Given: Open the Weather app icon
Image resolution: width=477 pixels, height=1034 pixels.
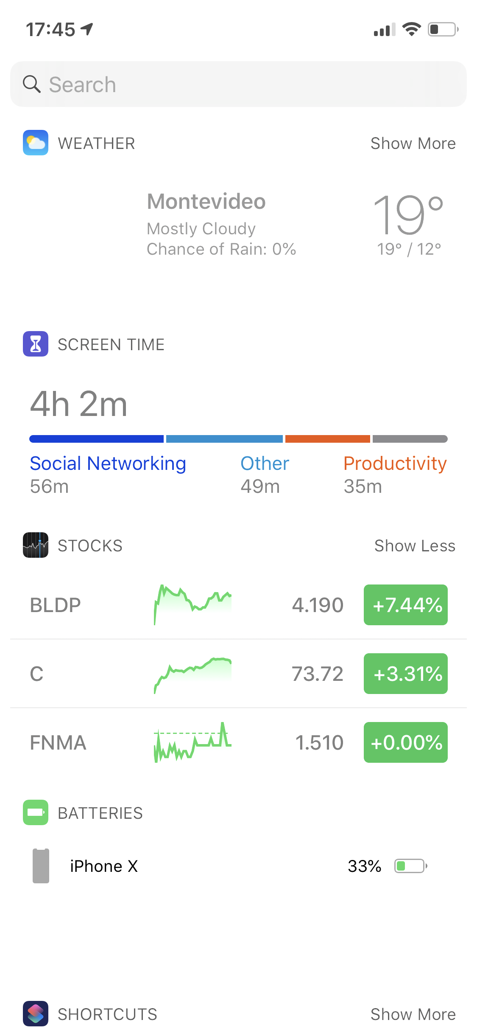Looking at the screenshot, I should coord(36,143).
